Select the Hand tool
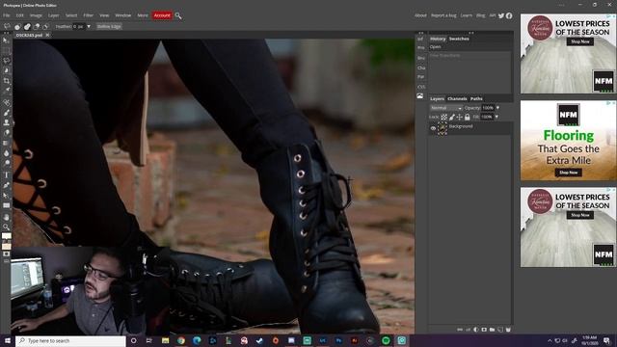Screen dimensions: 617x347 (6, 217)
